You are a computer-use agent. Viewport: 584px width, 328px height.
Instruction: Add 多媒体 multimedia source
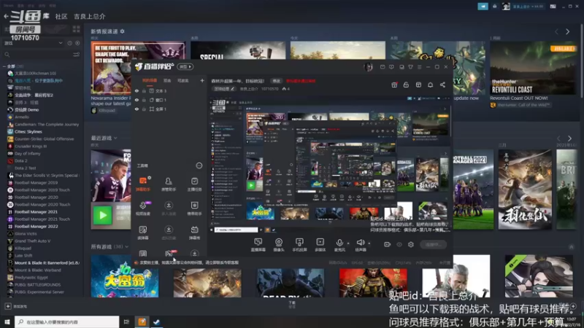point(320,245)
